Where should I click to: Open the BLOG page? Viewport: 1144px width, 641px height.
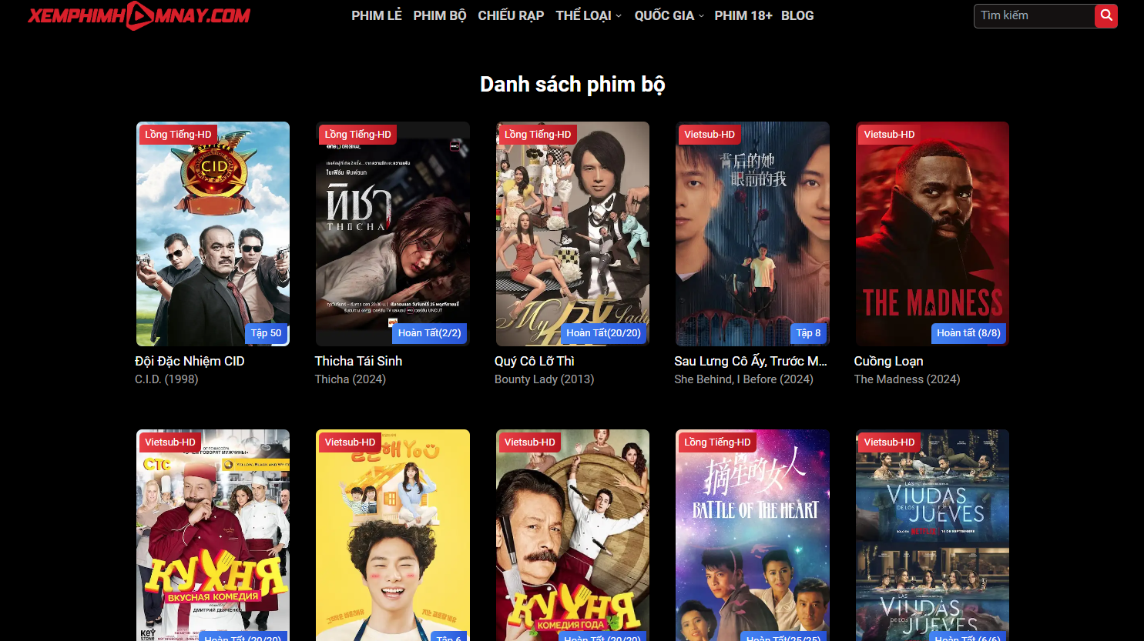797,15
